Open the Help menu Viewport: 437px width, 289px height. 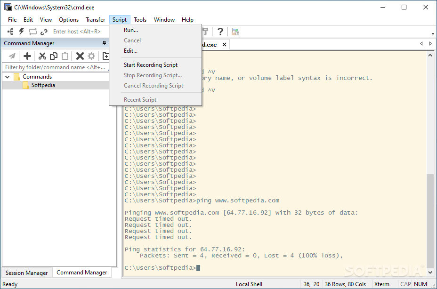tap(187, 20)
